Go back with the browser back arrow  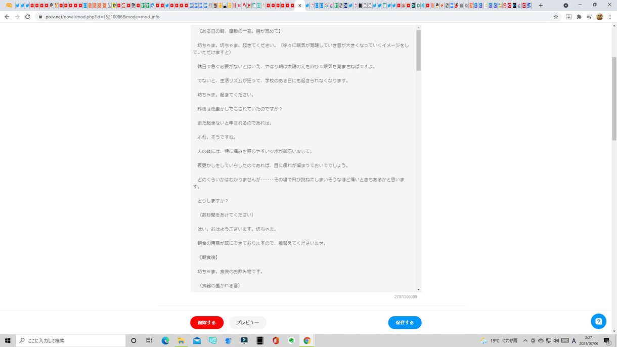coord(7,17)
